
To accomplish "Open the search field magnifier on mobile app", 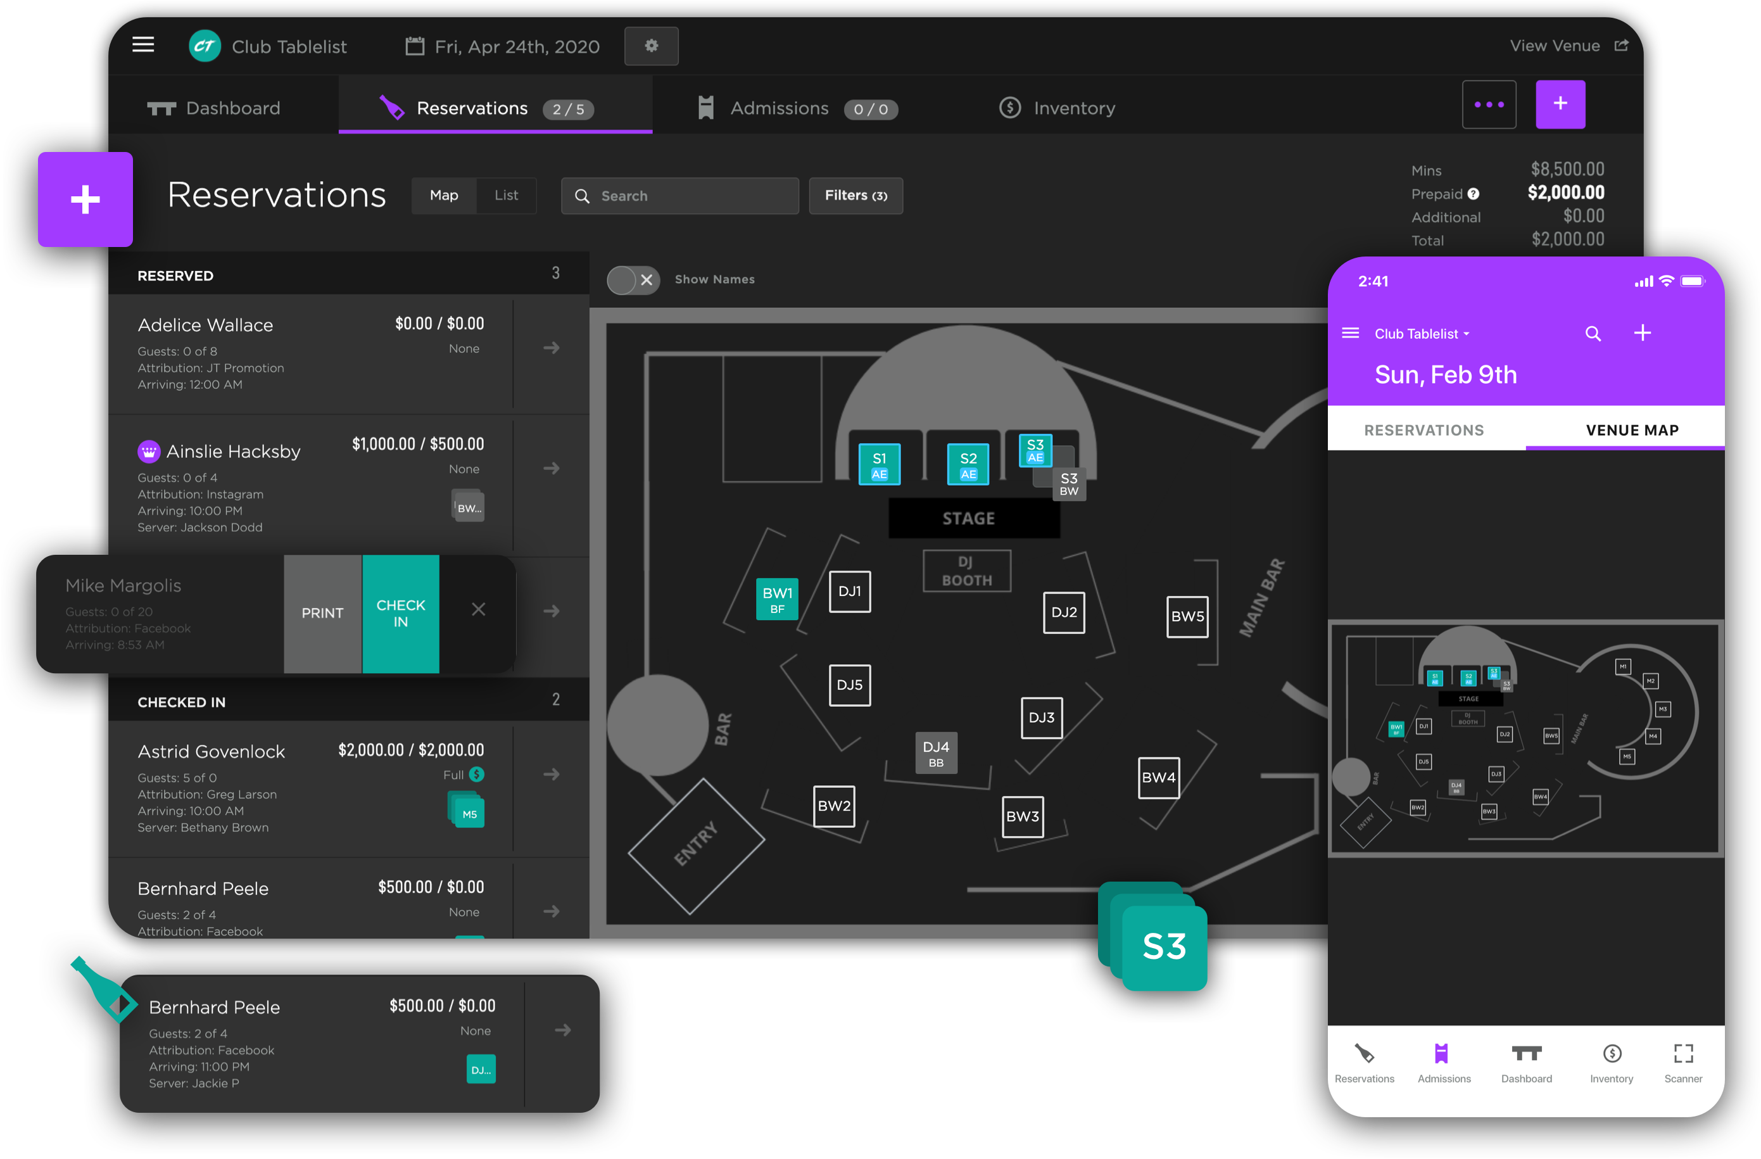I will tap(1593, 333).
